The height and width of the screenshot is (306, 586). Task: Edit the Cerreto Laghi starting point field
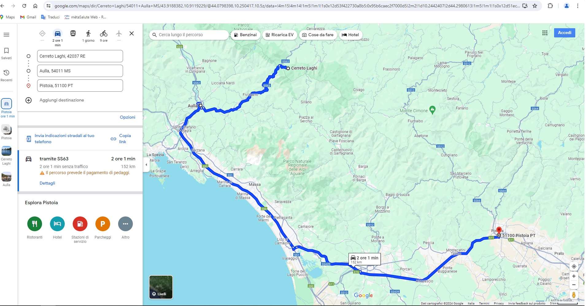click(80, 56)
